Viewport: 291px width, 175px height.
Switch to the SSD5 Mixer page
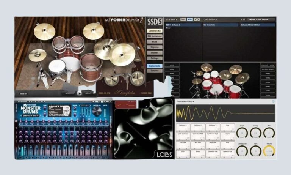tap(155, 42)
